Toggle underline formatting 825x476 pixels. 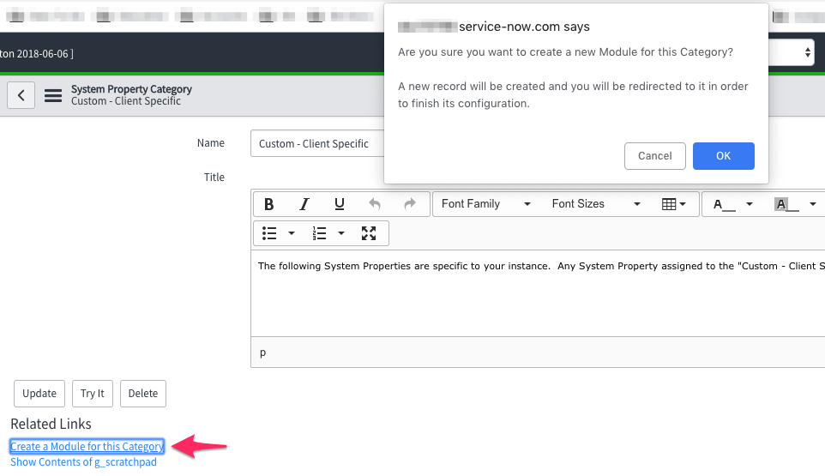340,204
